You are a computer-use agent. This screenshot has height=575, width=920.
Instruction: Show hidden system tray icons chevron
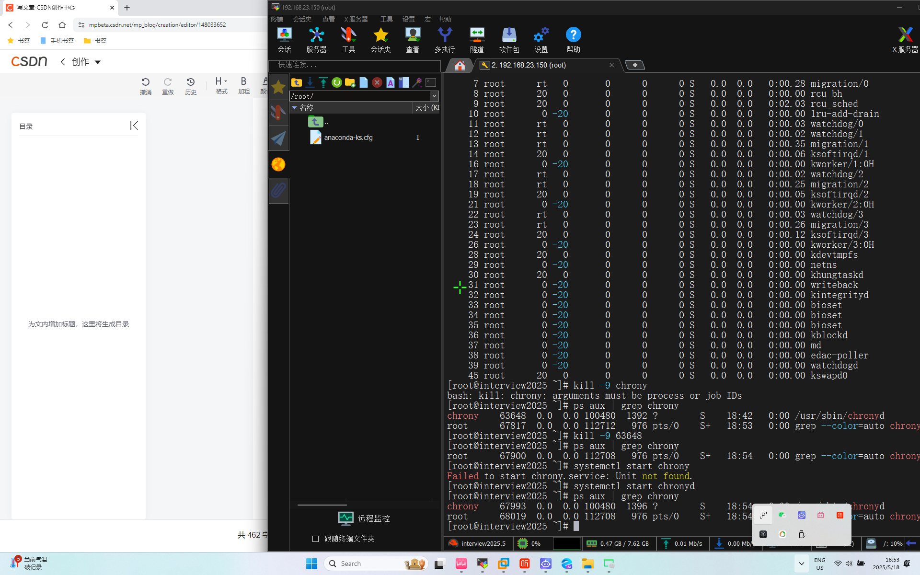[x=801, y=563]
